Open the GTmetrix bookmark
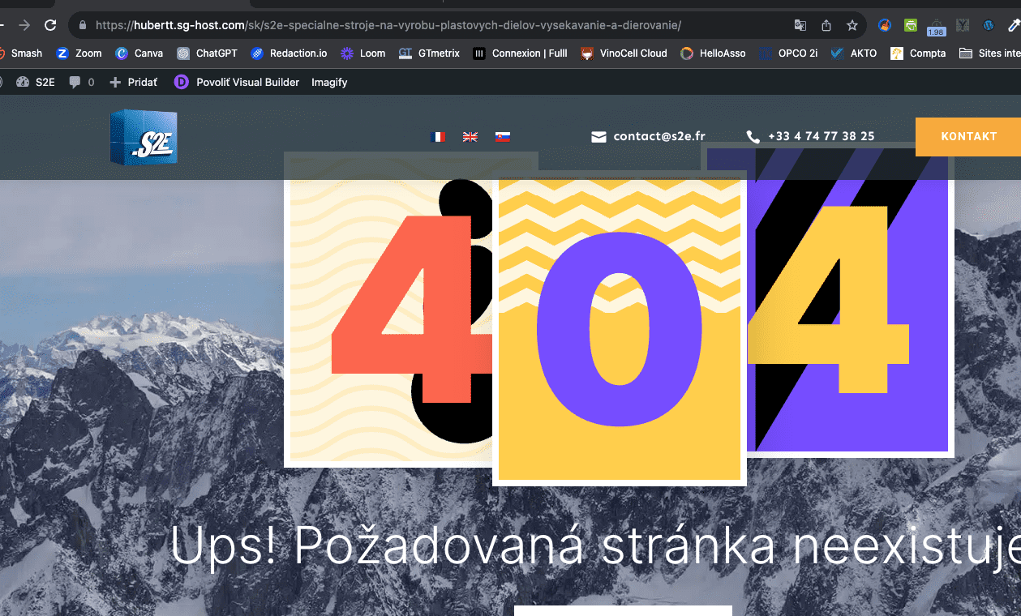The height and width of the screenshot is (616, 1021). click(429, 53)
